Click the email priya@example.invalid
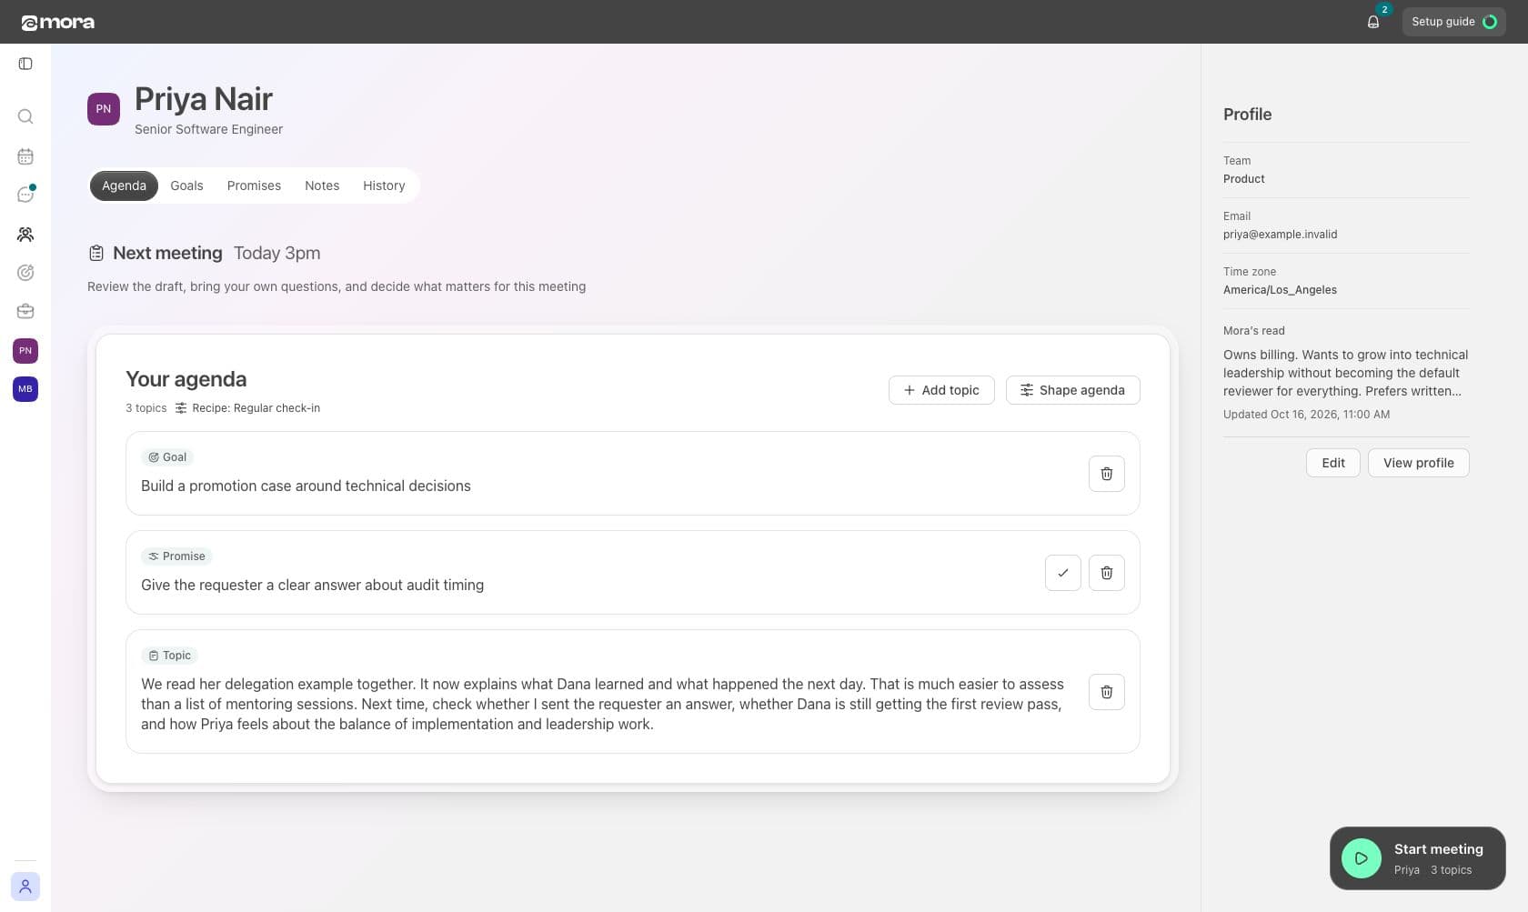 point(1280,235)
